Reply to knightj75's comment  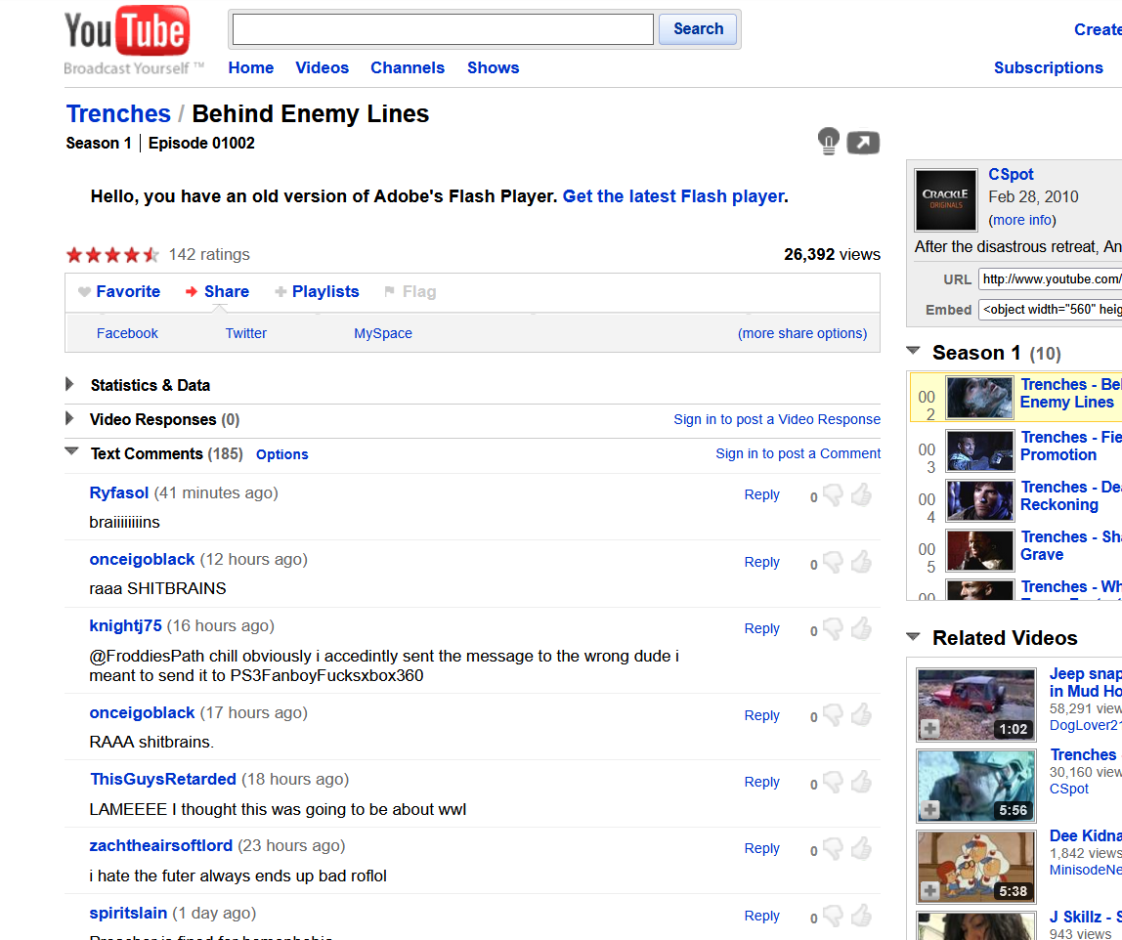[761, 629]
